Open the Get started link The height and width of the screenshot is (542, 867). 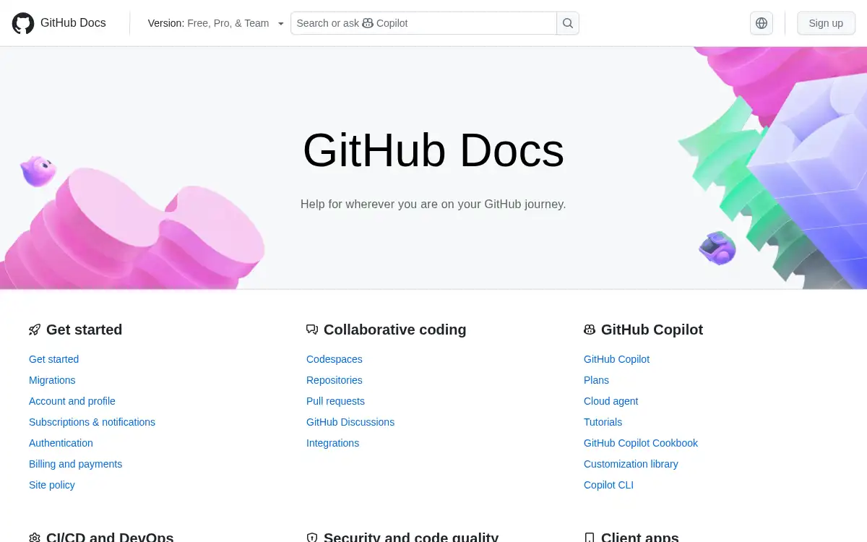tap(53, 359)
